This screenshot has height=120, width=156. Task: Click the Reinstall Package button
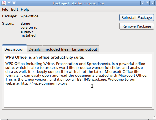click(x=136, y=17)
